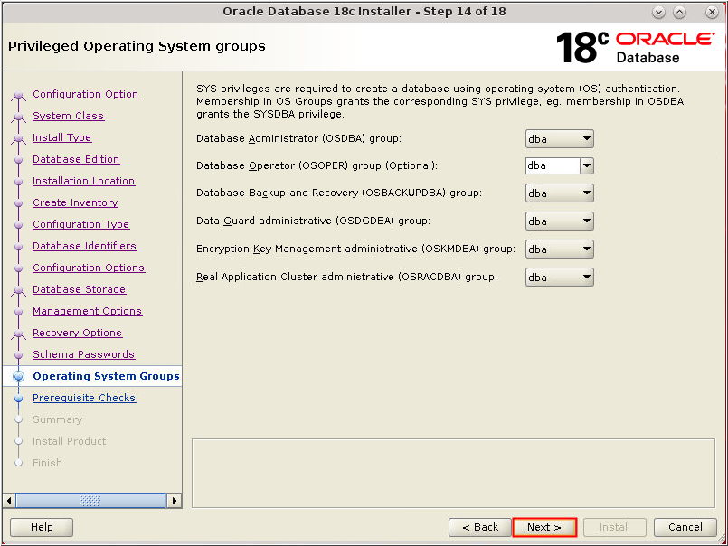This screenshot has height=546, width=728.
Task: Click the horizontal scrollbar below the sidebar
Action: 90,499
